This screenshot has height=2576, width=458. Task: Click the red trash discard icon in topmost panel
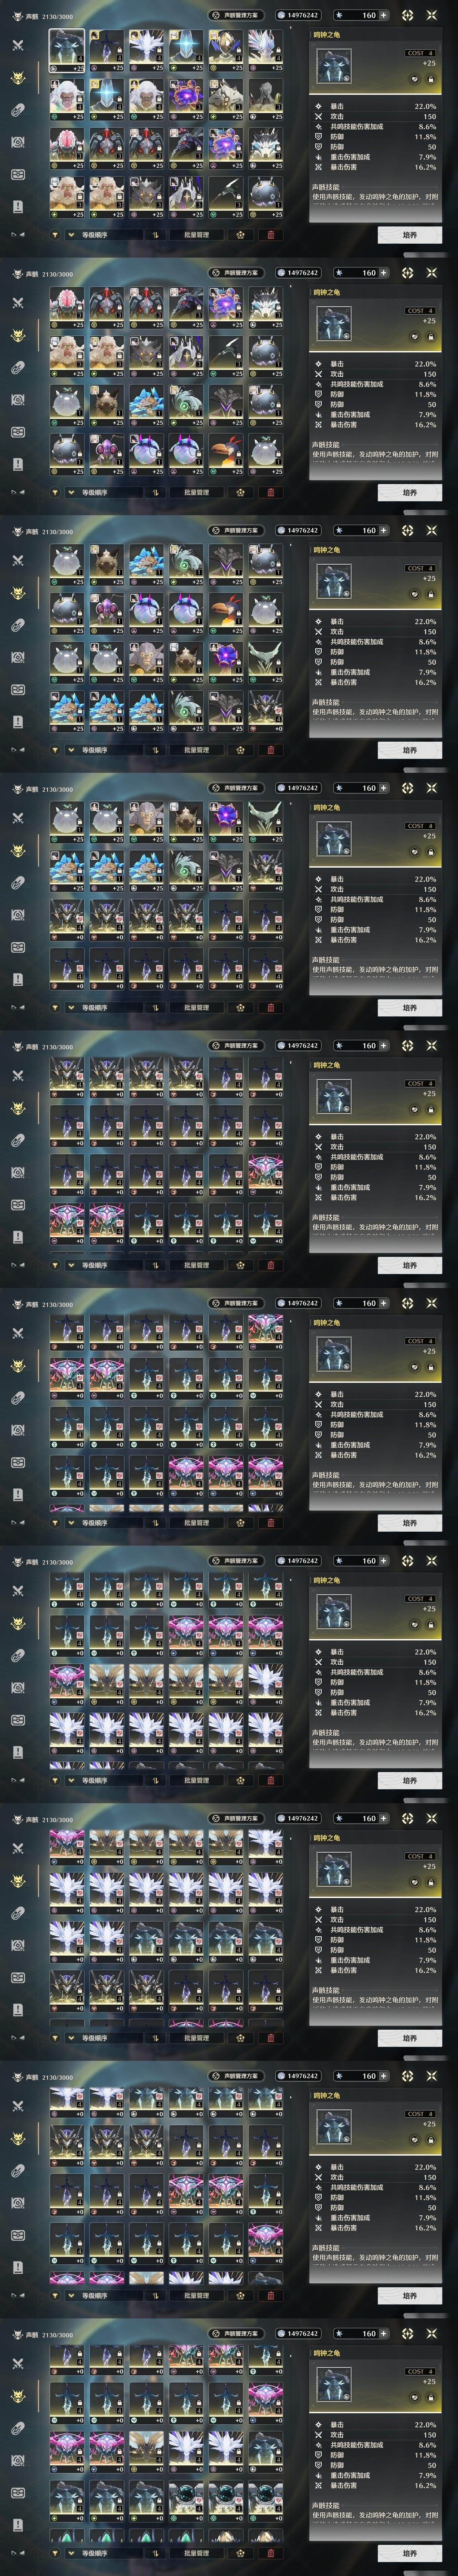pyautogui.click(x=271, y=235)
